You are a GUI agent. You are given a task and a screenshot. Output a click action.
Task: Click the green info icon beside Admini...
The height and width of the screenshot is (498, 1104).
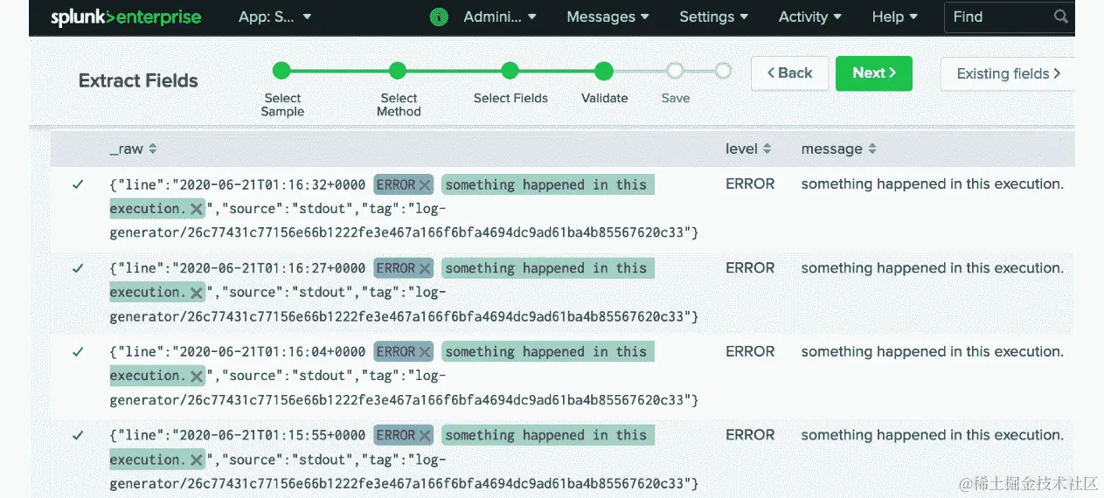click(440, 17)
